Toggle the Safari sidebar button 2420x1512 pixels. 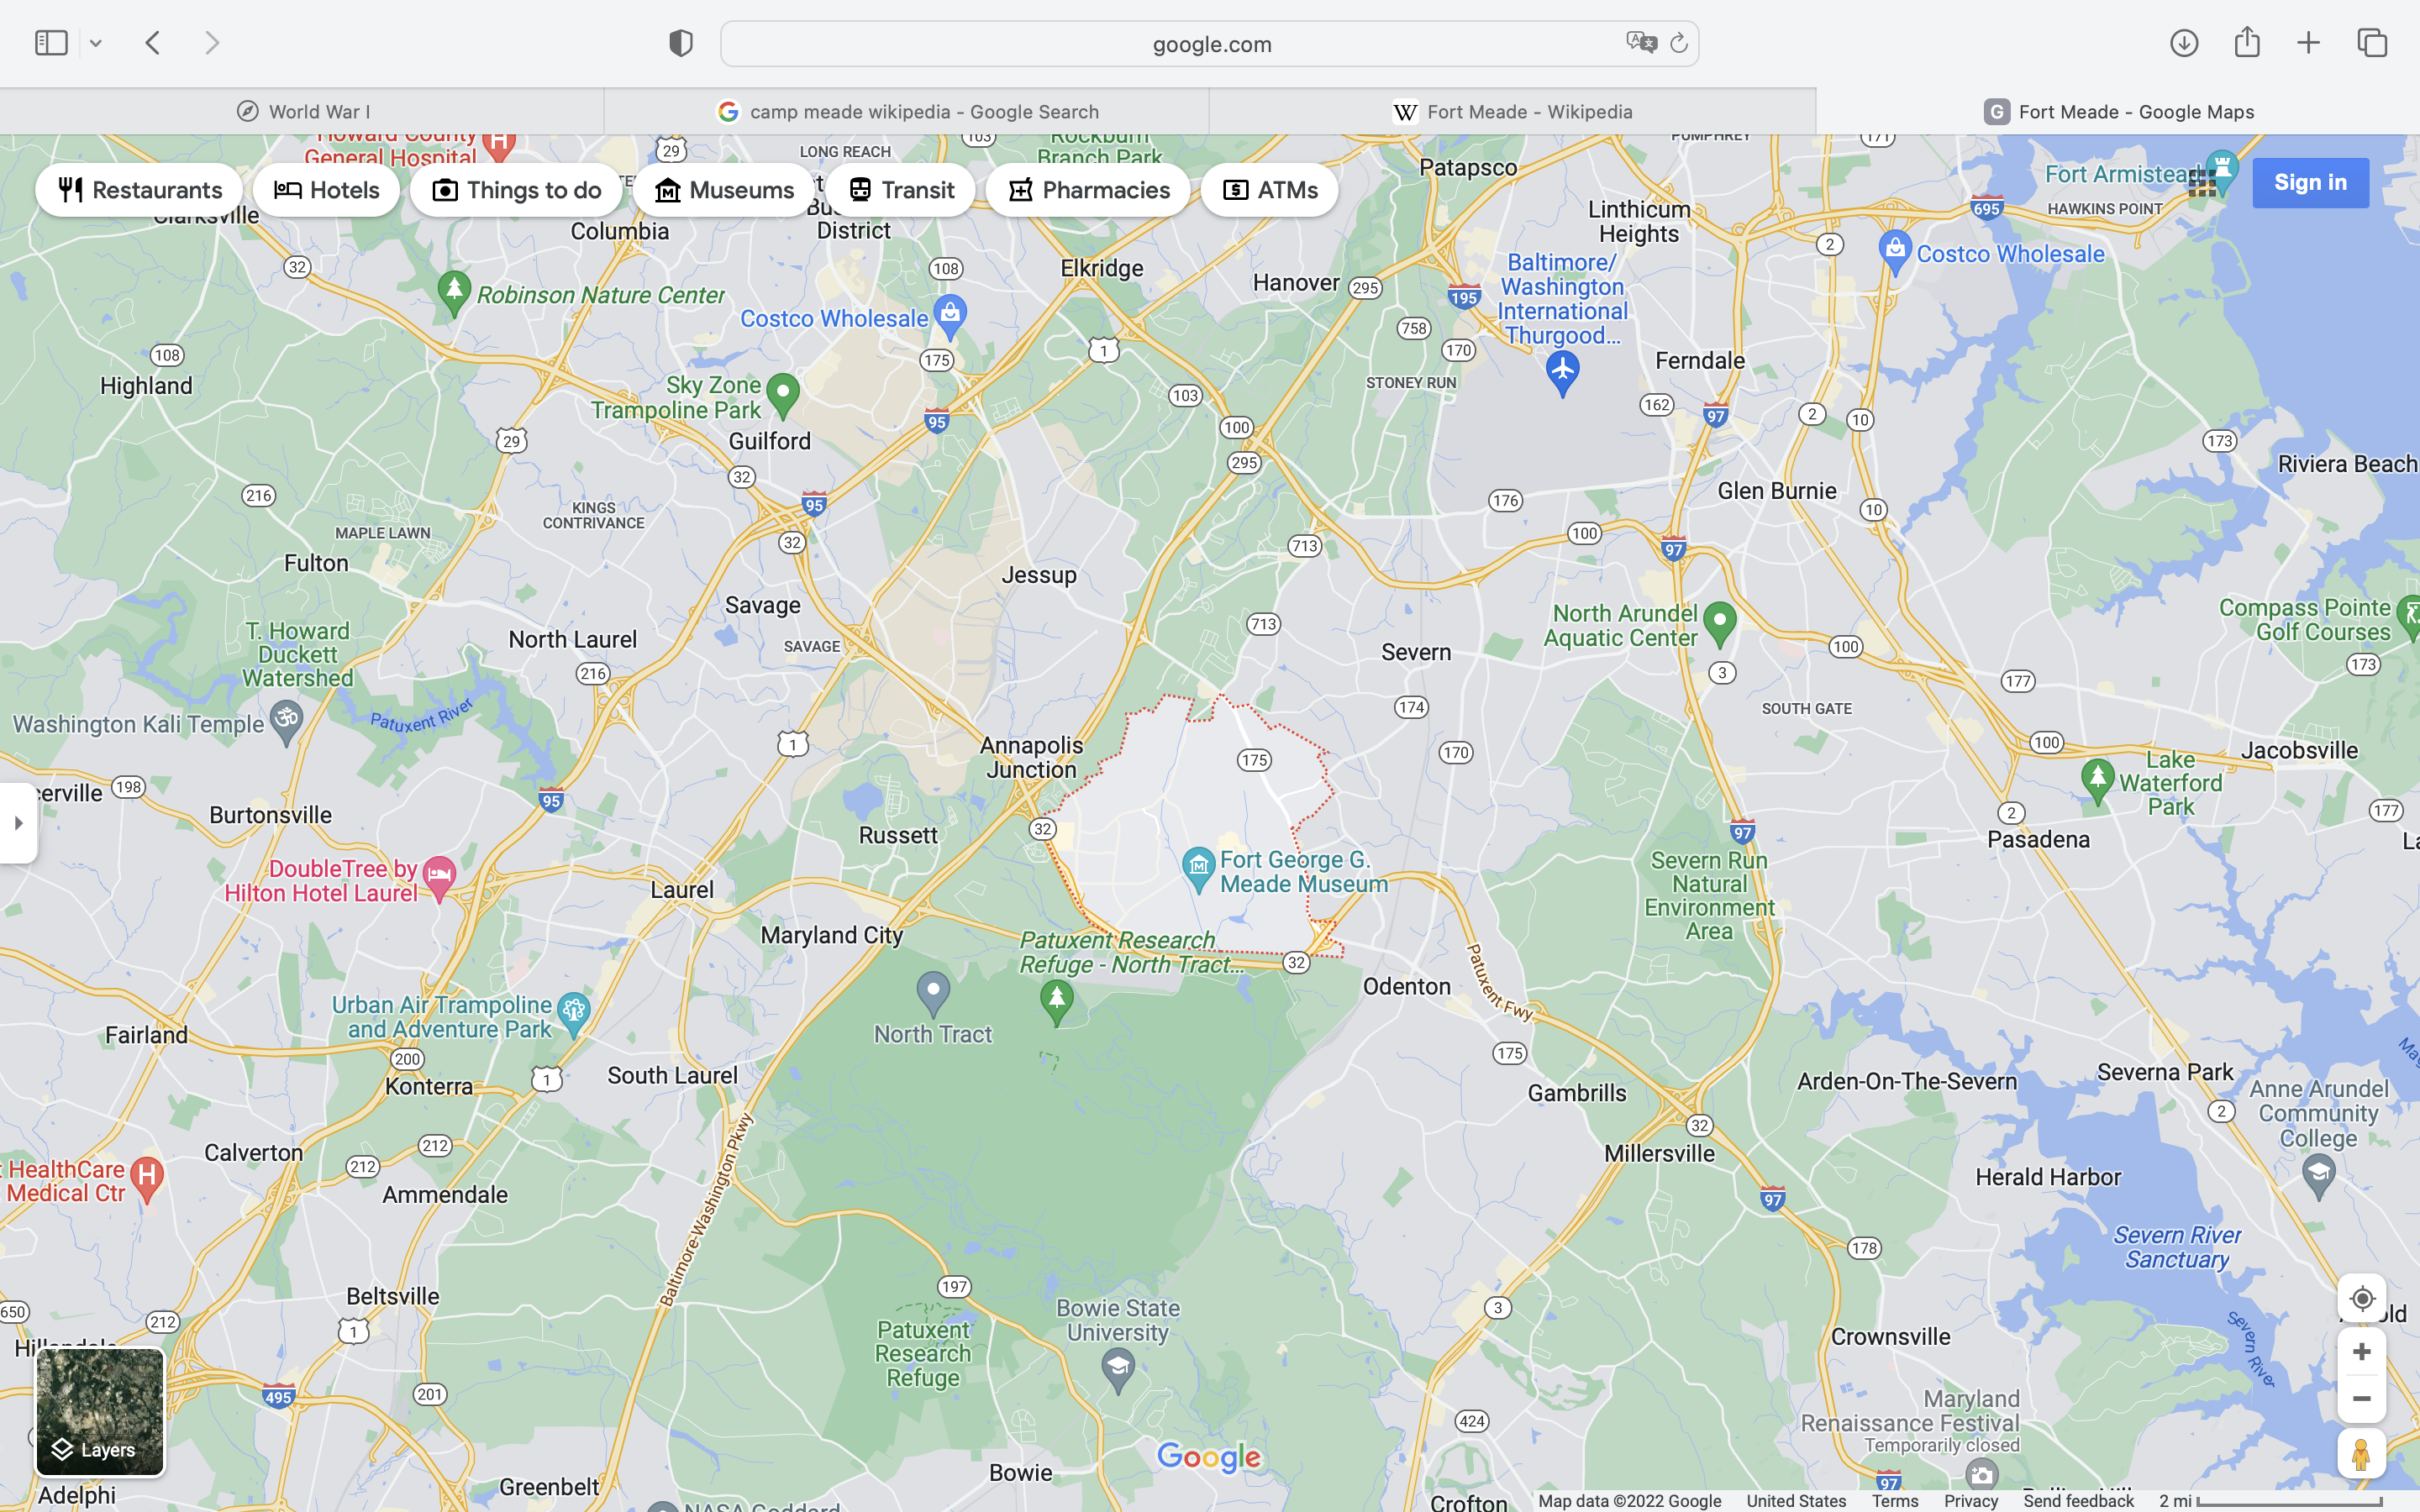tap(51, 43)
